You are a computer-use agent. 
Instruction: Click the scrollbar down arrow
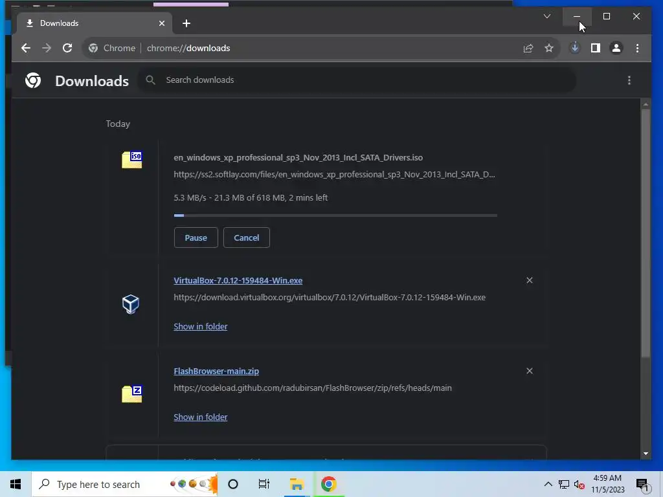click(x=646, y=454)
